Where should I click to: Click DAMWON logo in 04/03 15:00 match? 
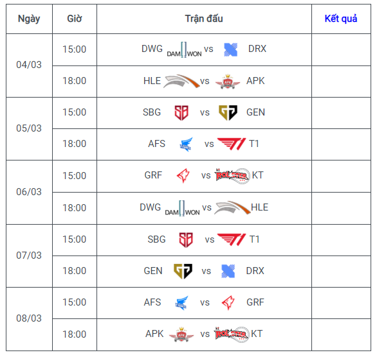tap(184, 49)
